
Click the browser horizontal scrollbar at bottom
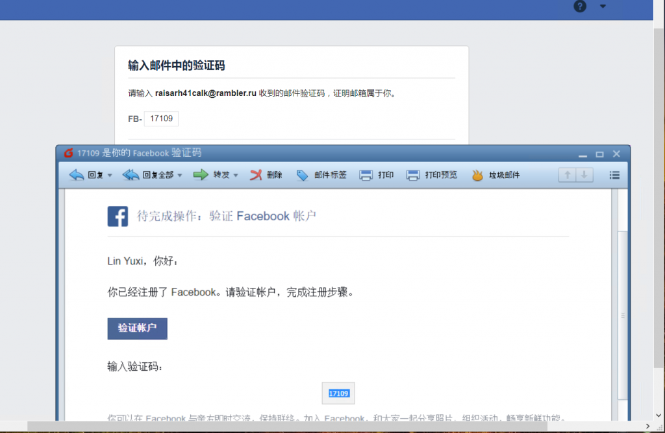pyautogui.click(x=287, y=426)
